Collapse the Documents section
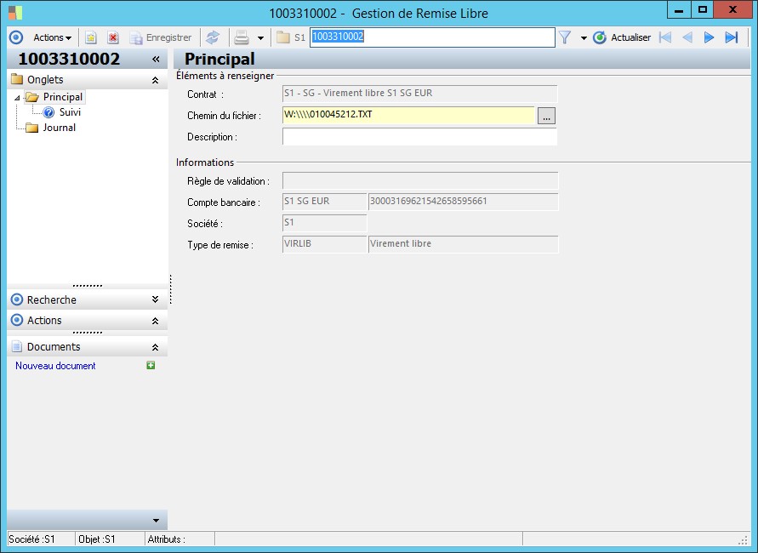Screen dimensions: 758x553 pos(155,347)
